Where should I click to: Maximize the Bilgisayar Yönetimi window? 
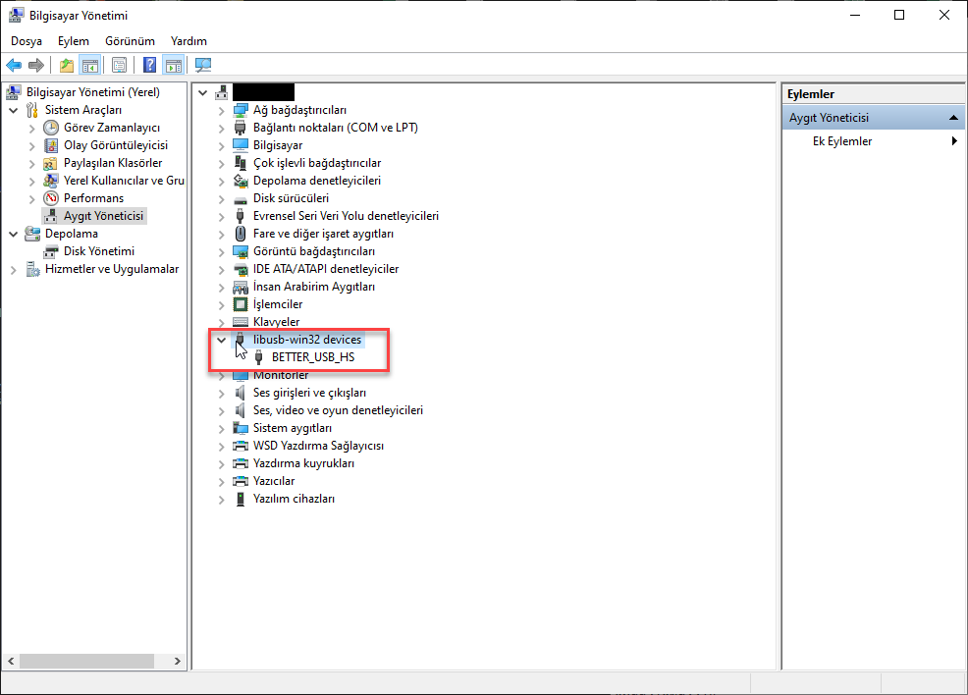[899, 15]
